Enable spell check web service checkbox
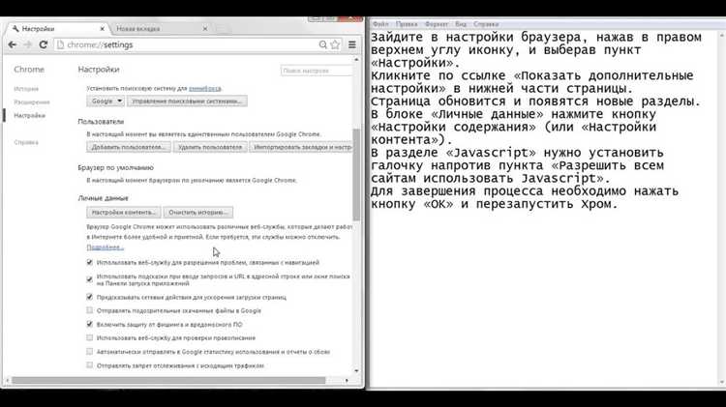The height and width of the screenshot is (407, 726). pos(89,337)
